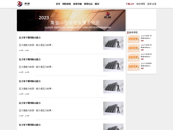Click the red 下载APP link
The width and height of the screenshot is (173, 130).
(130, 4)
